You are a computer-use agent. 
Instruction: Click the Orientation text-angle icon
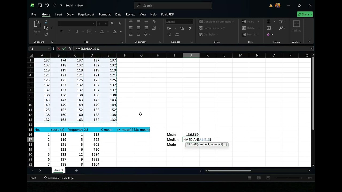click(x=146, y=34)
